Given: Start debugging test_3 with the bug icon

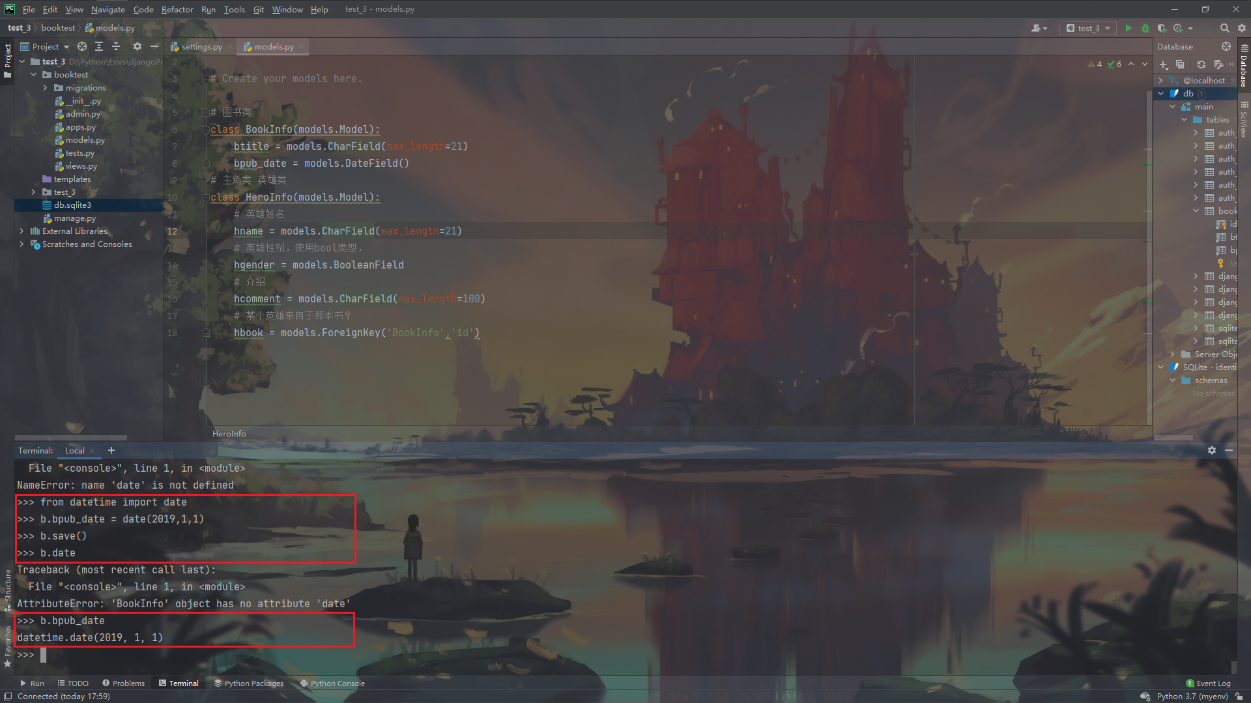Looking at the screenshot, I should (1145, 28).
